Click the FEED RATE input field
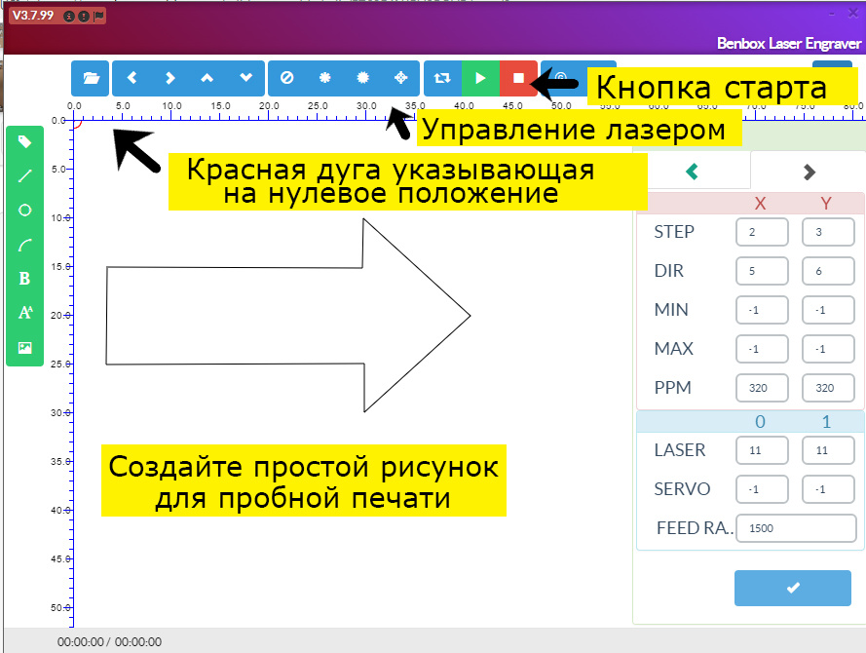 [796, 527]
